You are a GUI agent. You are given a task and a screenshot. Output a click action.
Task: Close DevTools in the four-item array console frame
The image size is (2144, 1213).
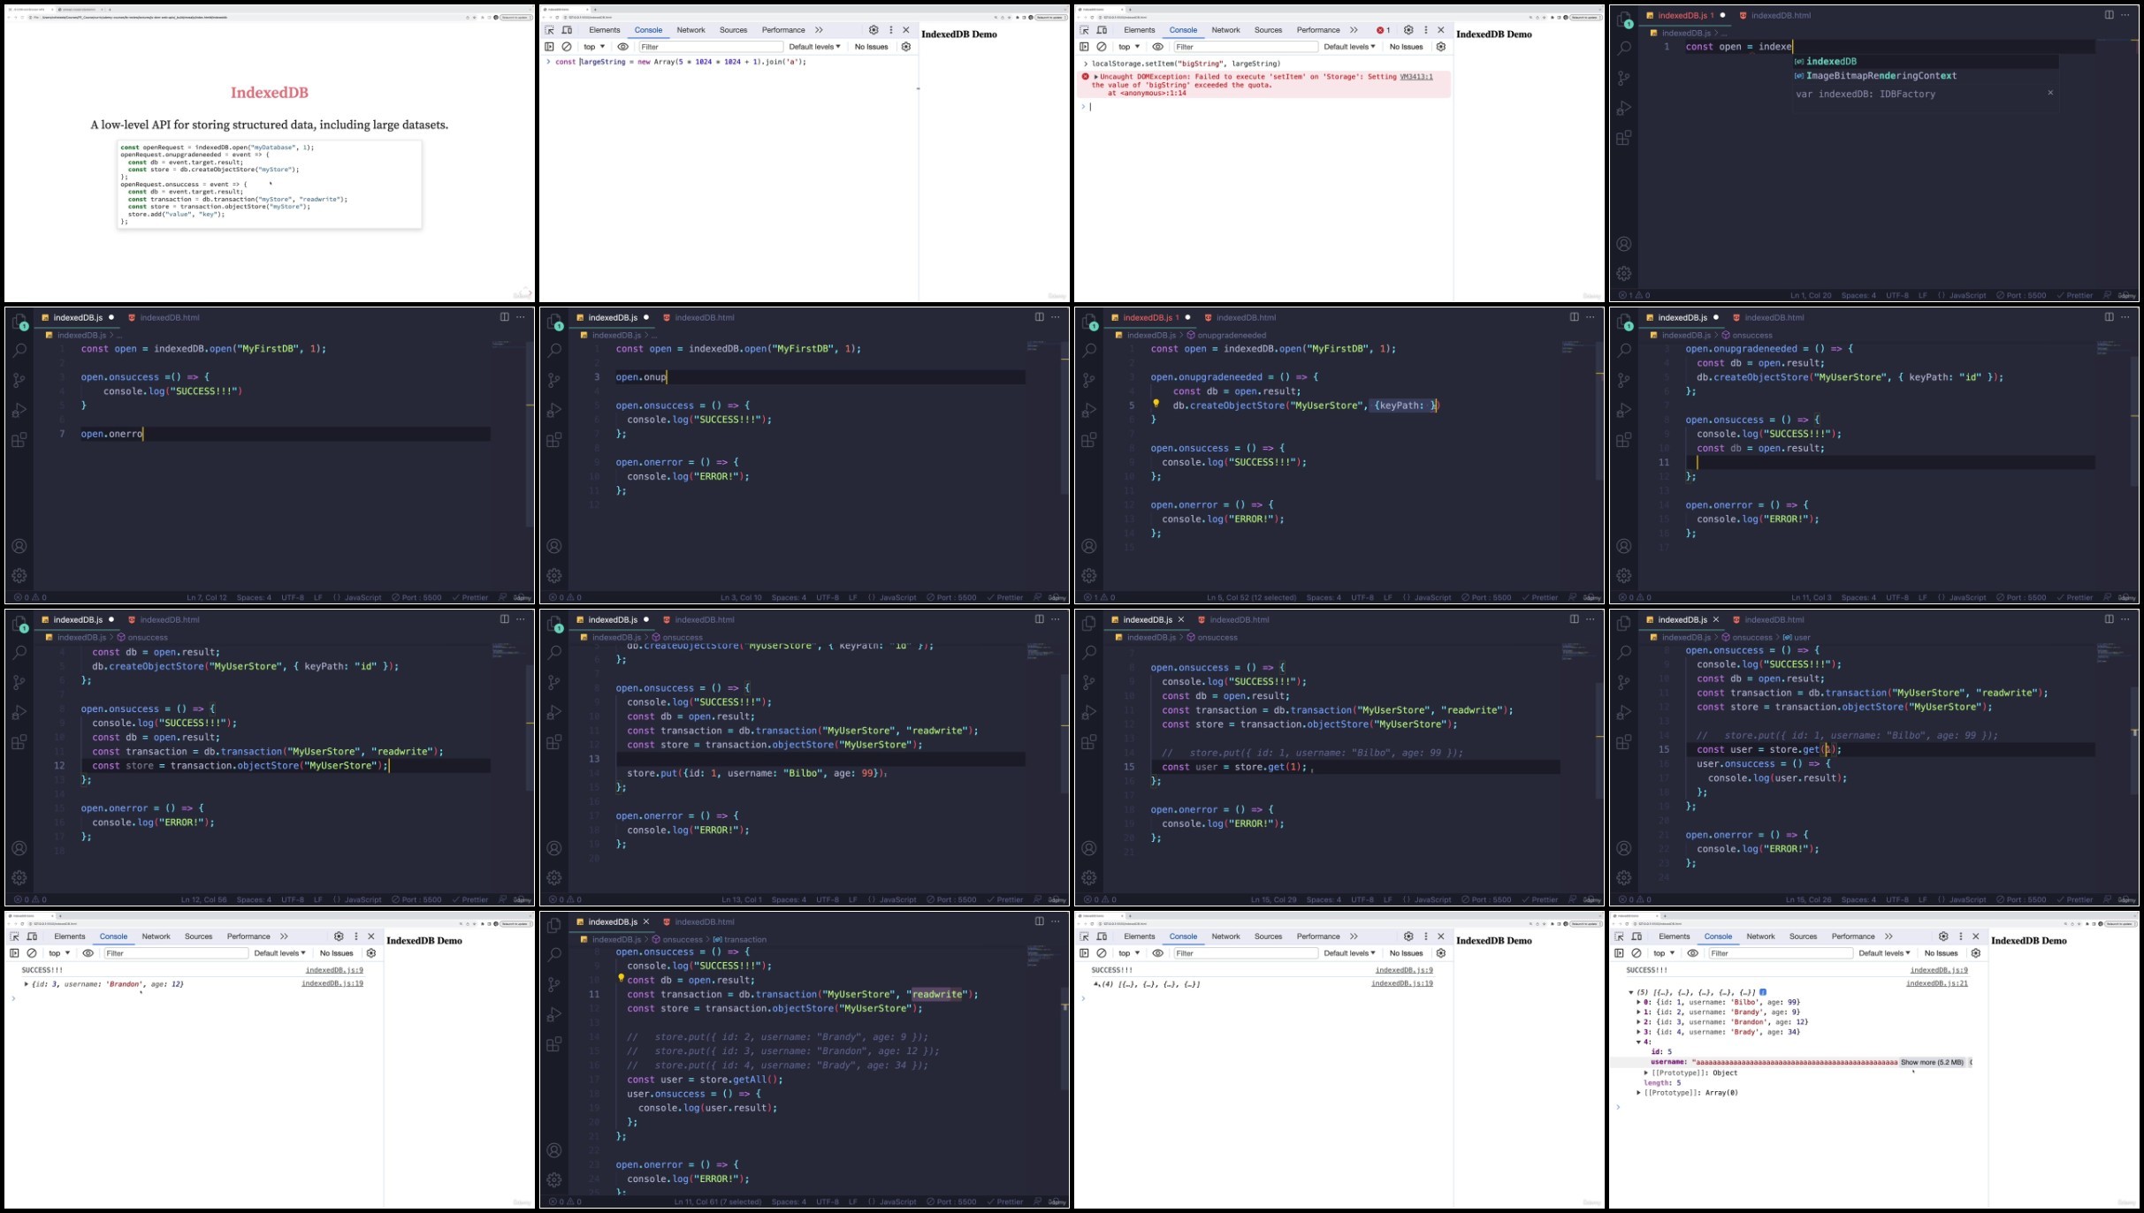1441,936
